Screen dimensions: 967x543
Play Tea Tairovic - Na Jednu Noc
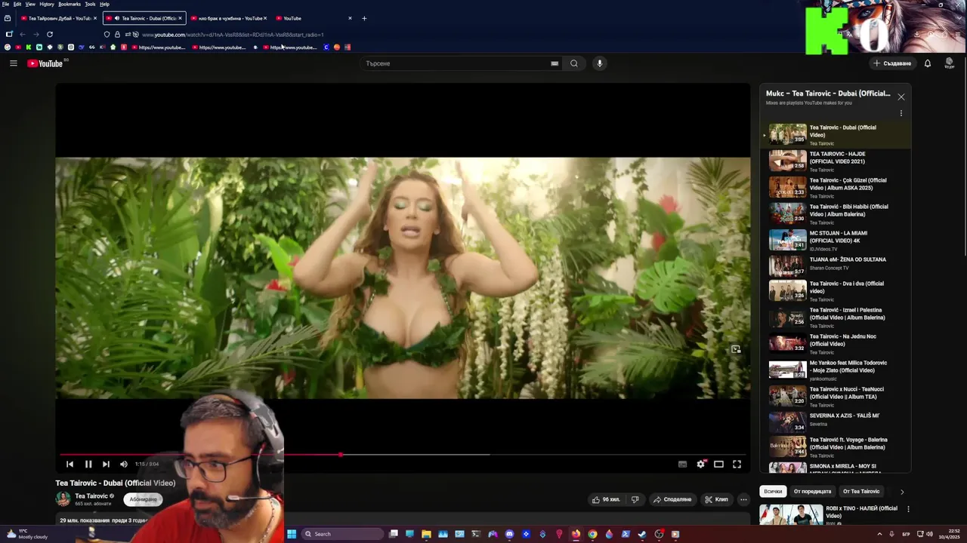pyautogui.click(x=835, y=344)
